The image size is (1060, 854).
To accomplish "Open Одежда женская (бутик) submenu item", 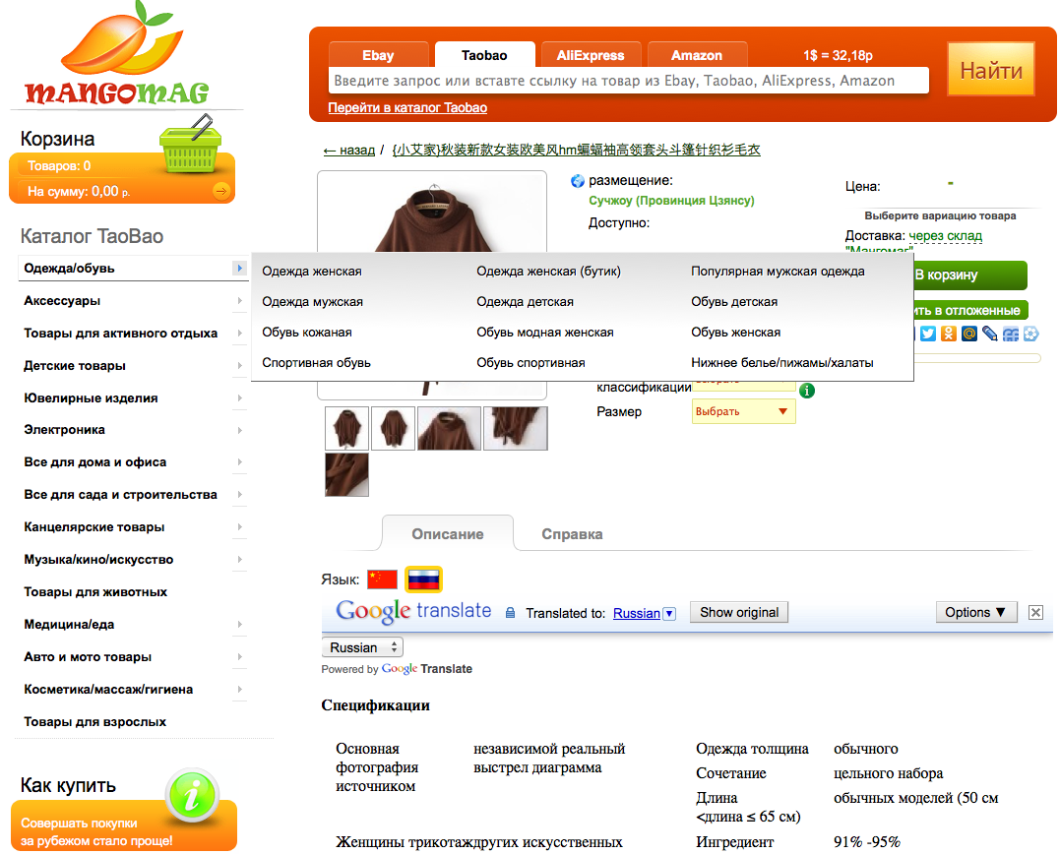I will click(548, 271).
